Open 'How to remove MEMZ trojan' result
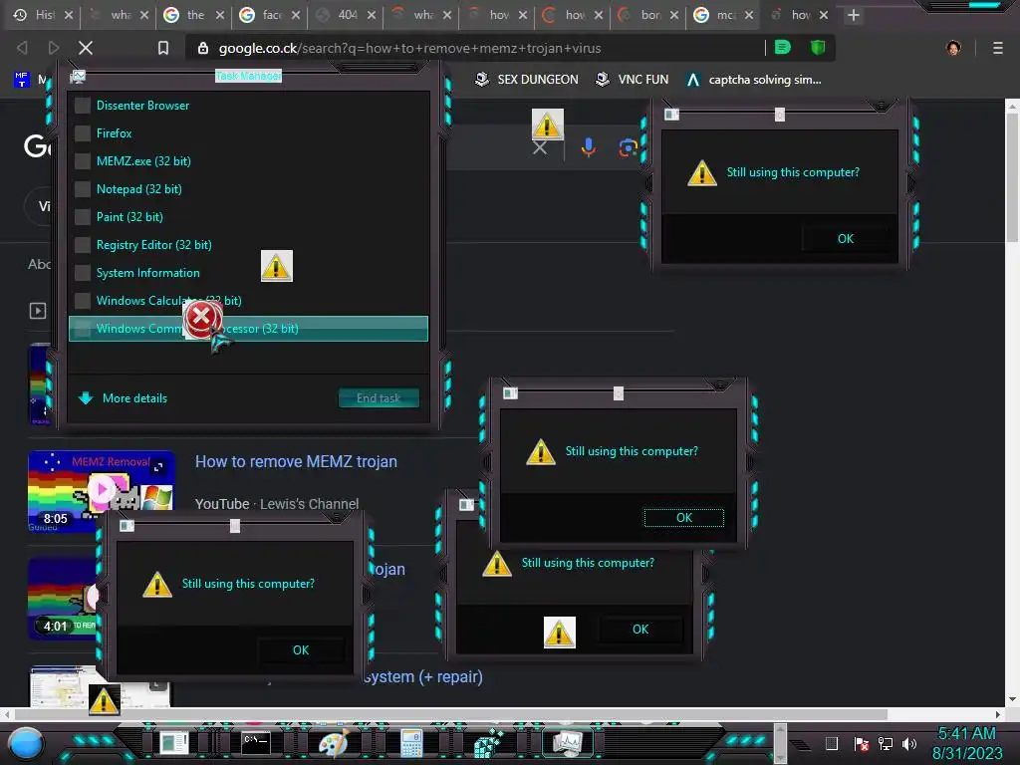1020x765 pixels. click(296, 461)
